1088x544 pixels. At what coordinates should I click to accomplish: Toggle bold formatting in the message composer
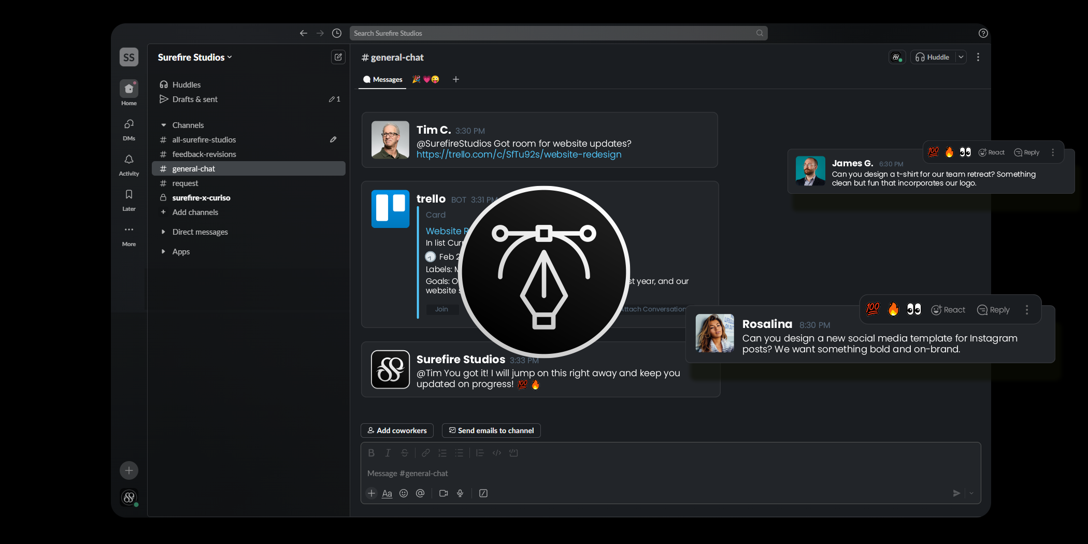click(371, 452)
